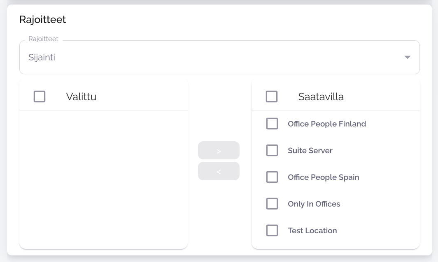Click the Valittu column header text
Viewport: 438px width, 262px height.
coord(81,97)
